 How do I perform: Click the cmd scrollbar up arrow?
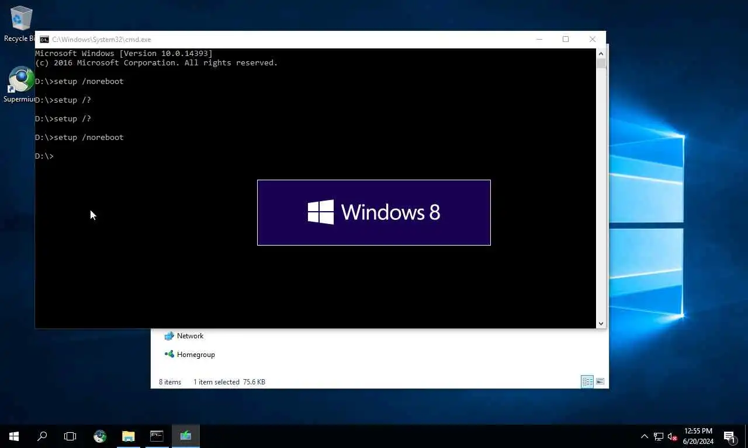[x=601, y=54]
